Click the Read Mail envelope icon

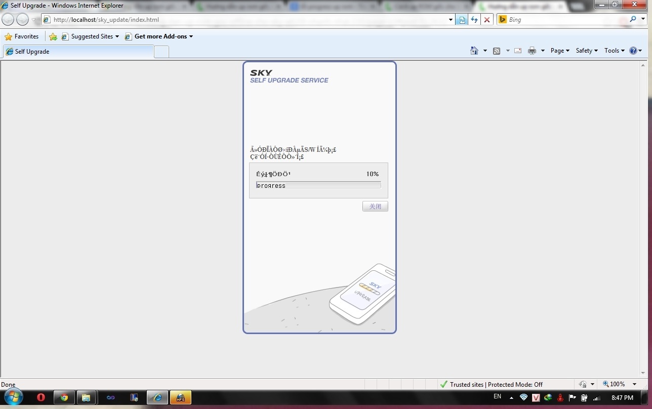(x=518, y=51)
